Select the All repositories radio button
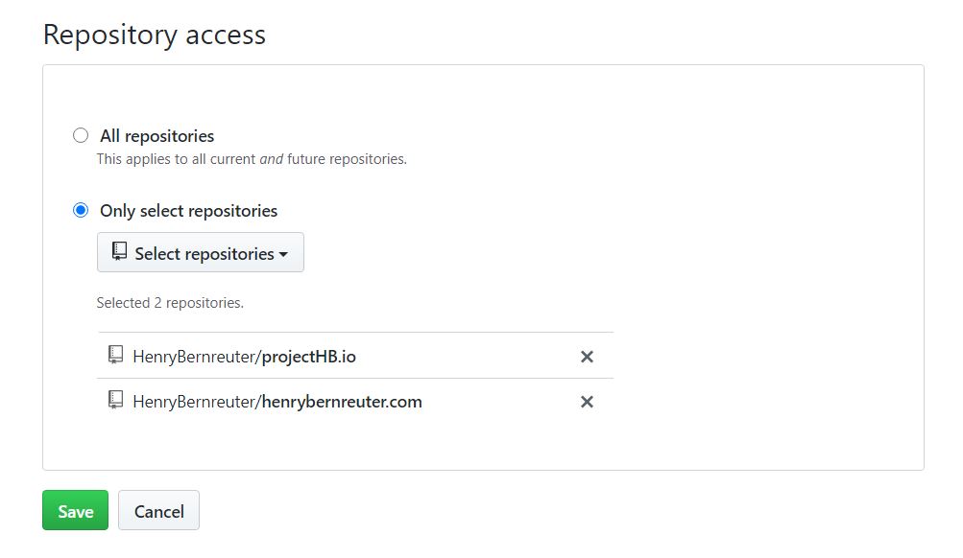963x558 pixels. pyautogui.click(x=81, y=135)
